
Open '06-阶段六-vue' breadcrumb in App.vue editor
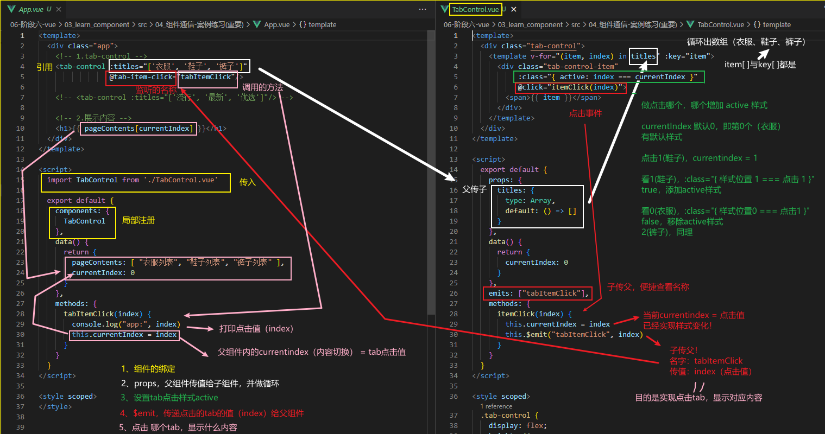tap(33, 24)
